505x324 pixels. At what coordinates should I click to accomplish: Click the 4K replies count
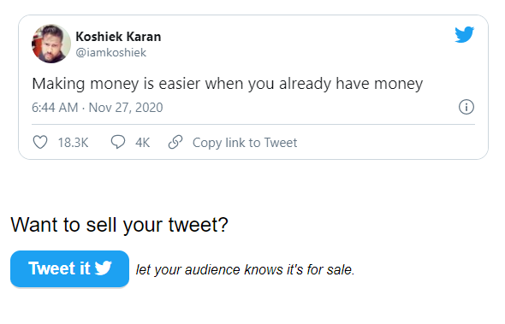click(x=142, y=143)
